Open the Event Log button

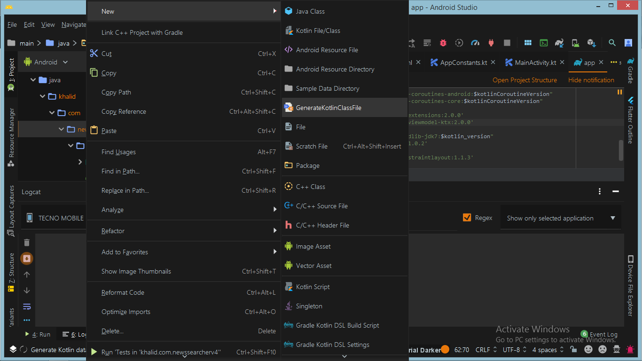[x=599, y=334]
